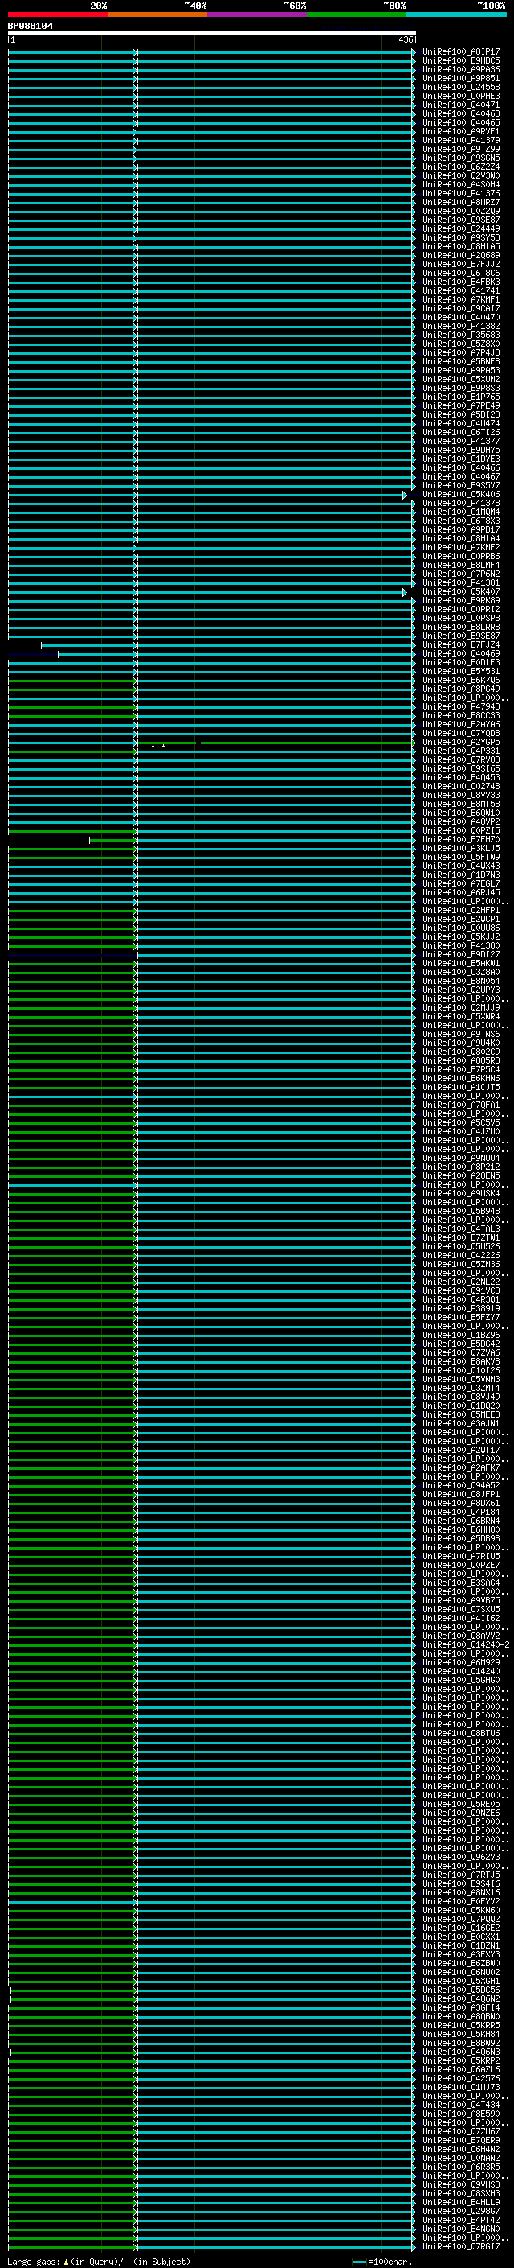Select hit UniRef100_A9P851
Screen dimensions: 514x2268
460,78
